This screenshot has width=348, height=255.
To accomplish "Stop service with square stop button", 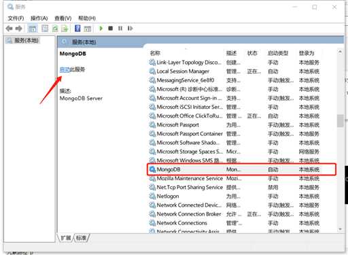I will [111, 29].
